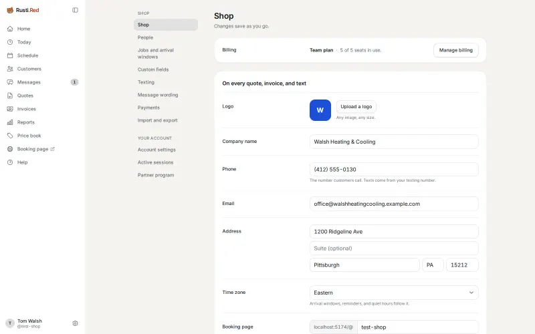
Task: Click the ZIP code field 15212
Action: tap(462, 265)
